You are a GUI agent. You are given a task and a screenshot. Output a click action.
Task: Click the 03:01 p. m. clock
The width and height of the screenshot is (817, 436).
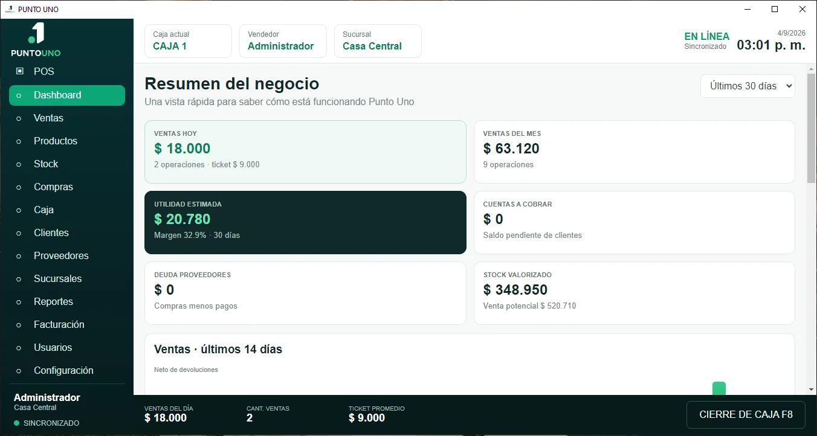[x=771, y=45]
